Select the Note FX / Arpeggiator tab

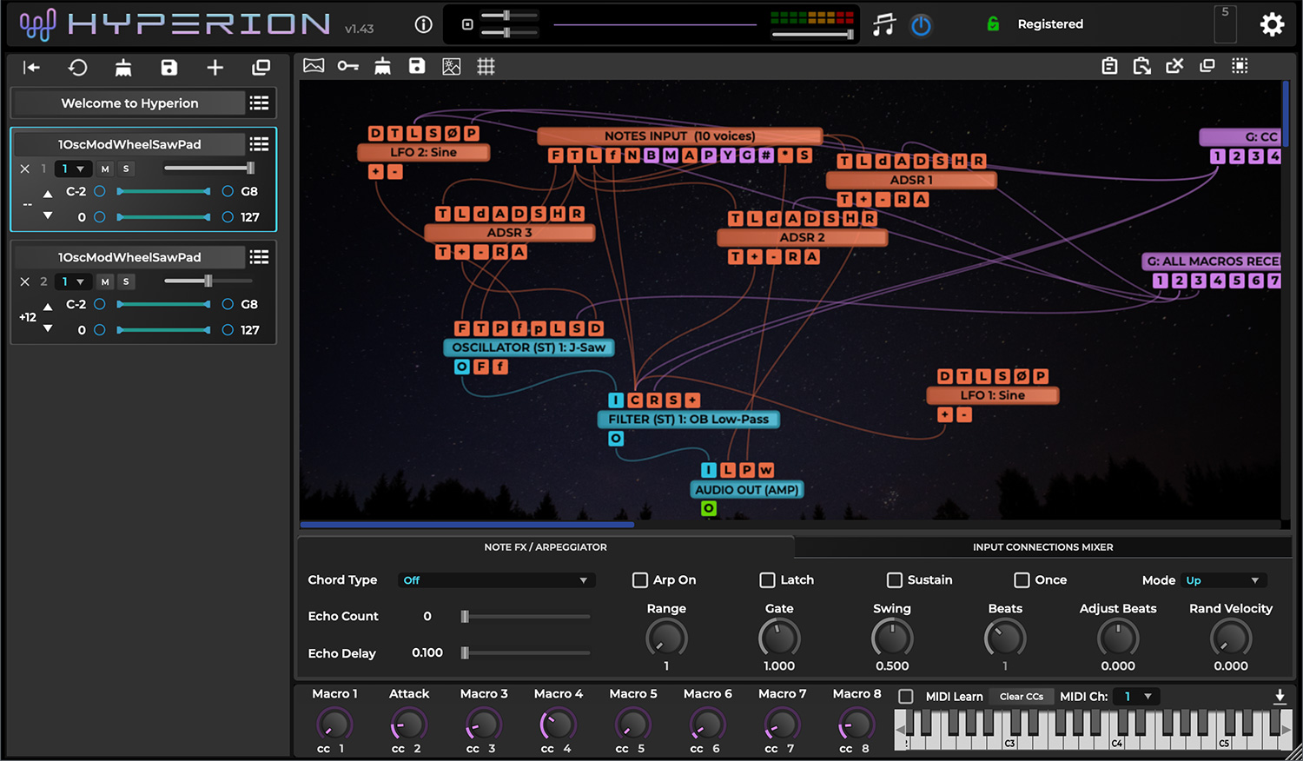click(546, 546)
